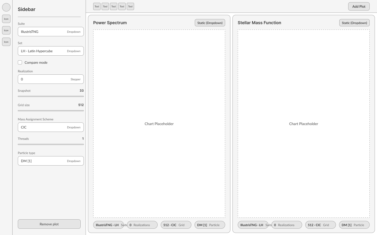Click the 0 Realizations chip under Power Spectrum
The width and height of the screenshot is (377, 235).
142,225
